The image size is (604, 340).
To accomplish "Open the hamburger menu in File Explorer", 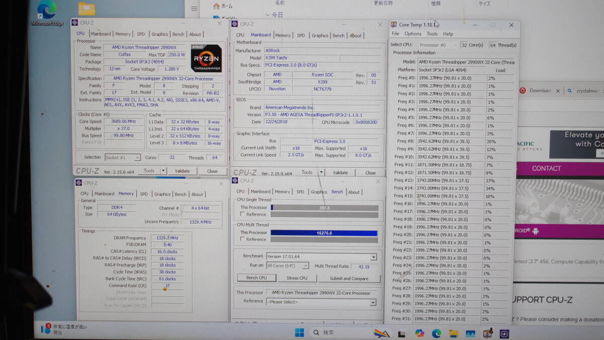I will (x=194, y=9).
